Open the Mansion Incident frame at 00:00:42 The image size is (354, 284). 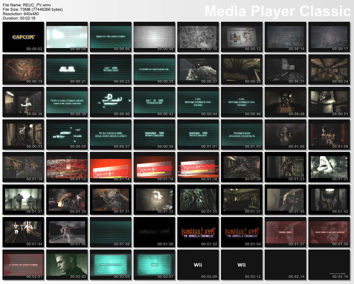(154, 102)
